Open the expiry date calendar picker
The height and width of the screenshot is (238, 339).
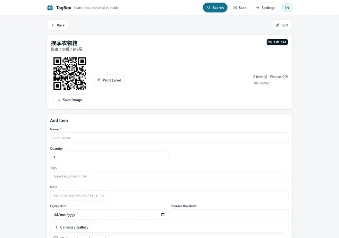pos(163,214)
